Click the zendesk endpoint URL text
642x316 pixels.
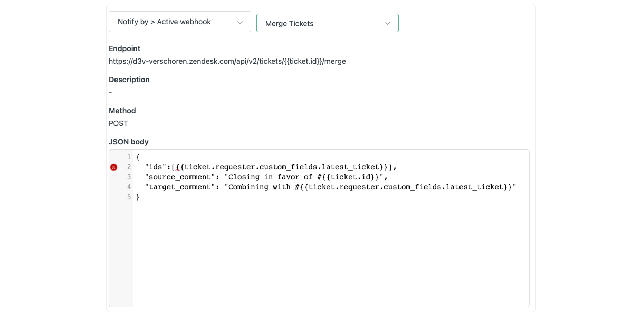click(x=227, y=61)
